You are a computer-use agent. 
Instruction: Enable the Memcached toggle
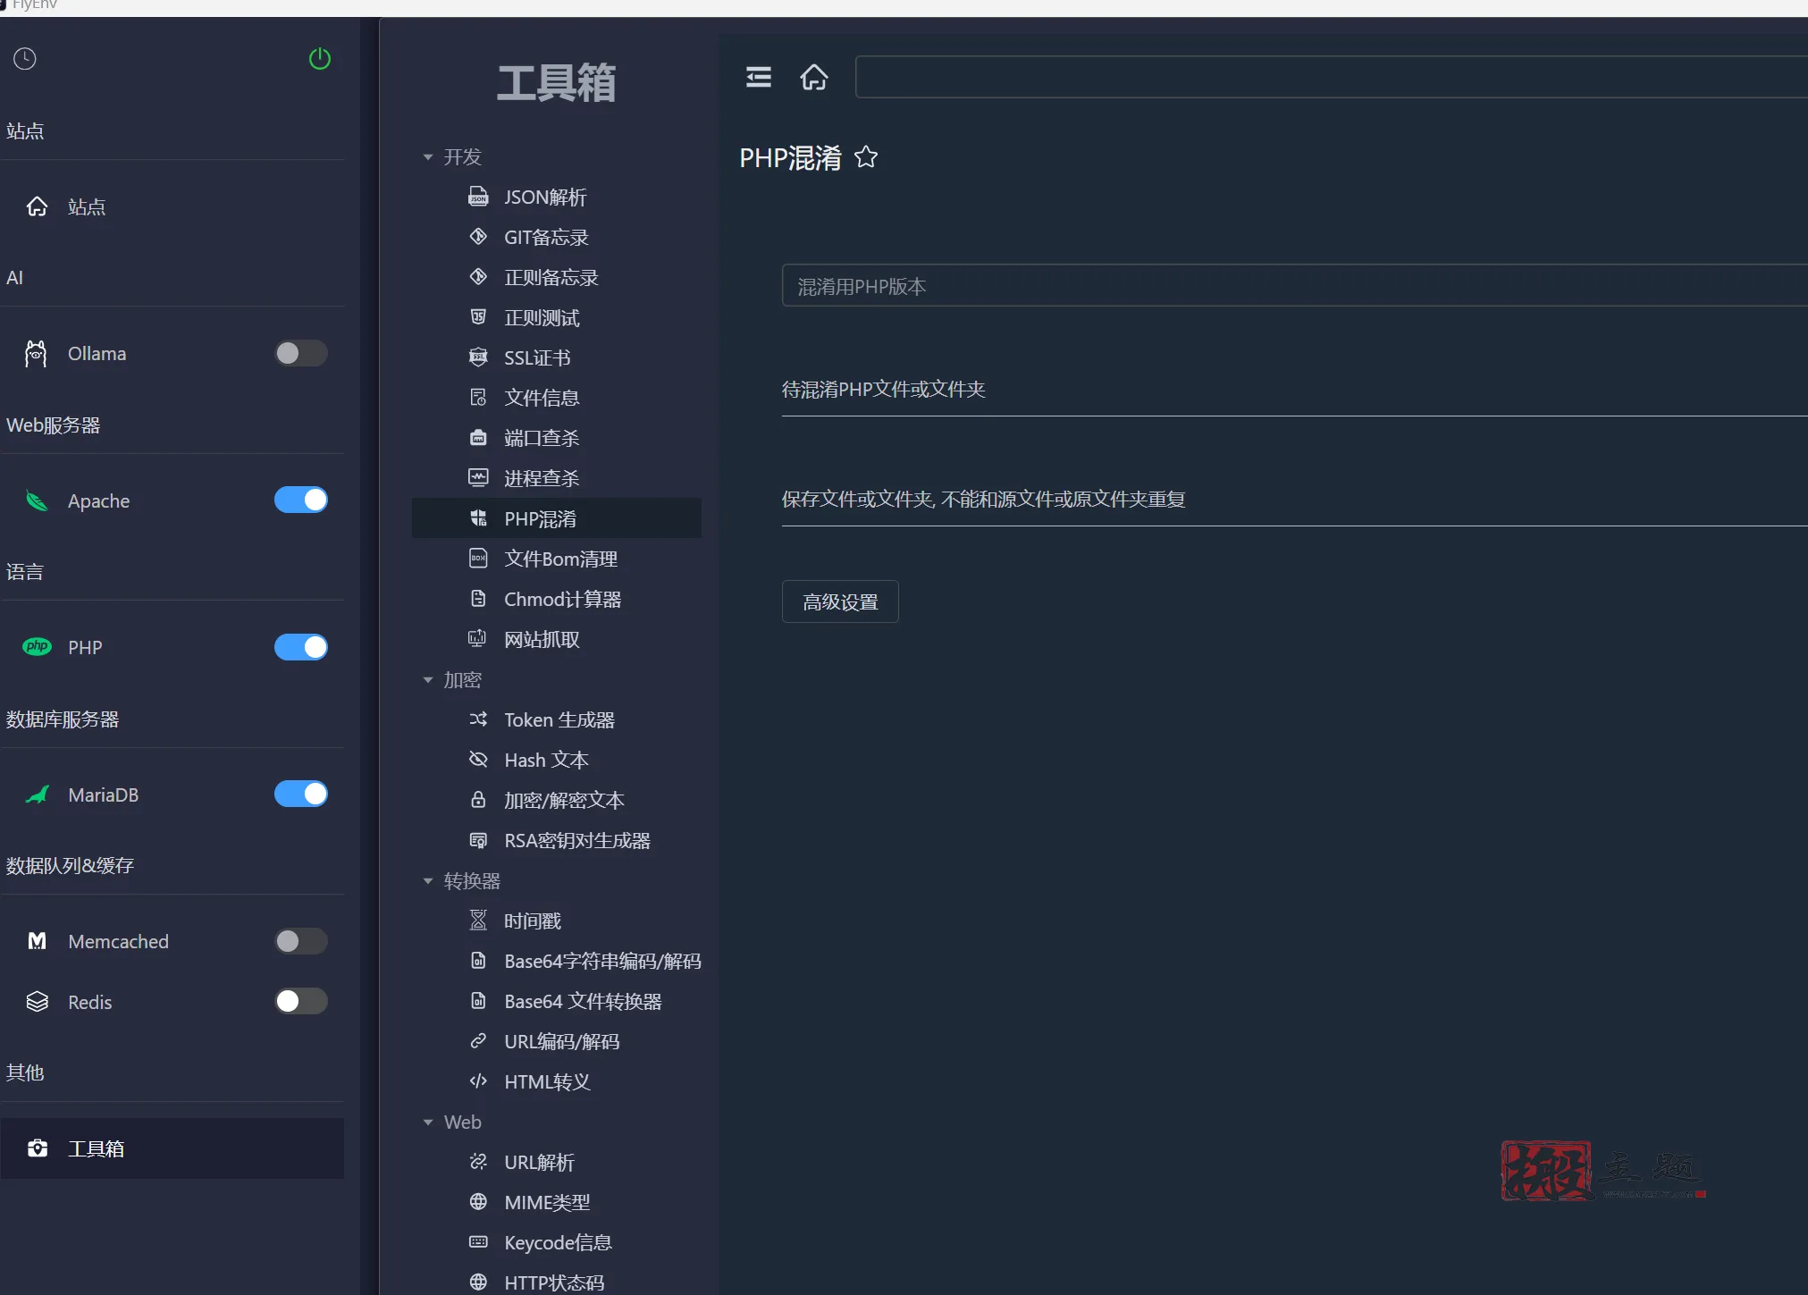pyautogui.click(x=300, y=940)
